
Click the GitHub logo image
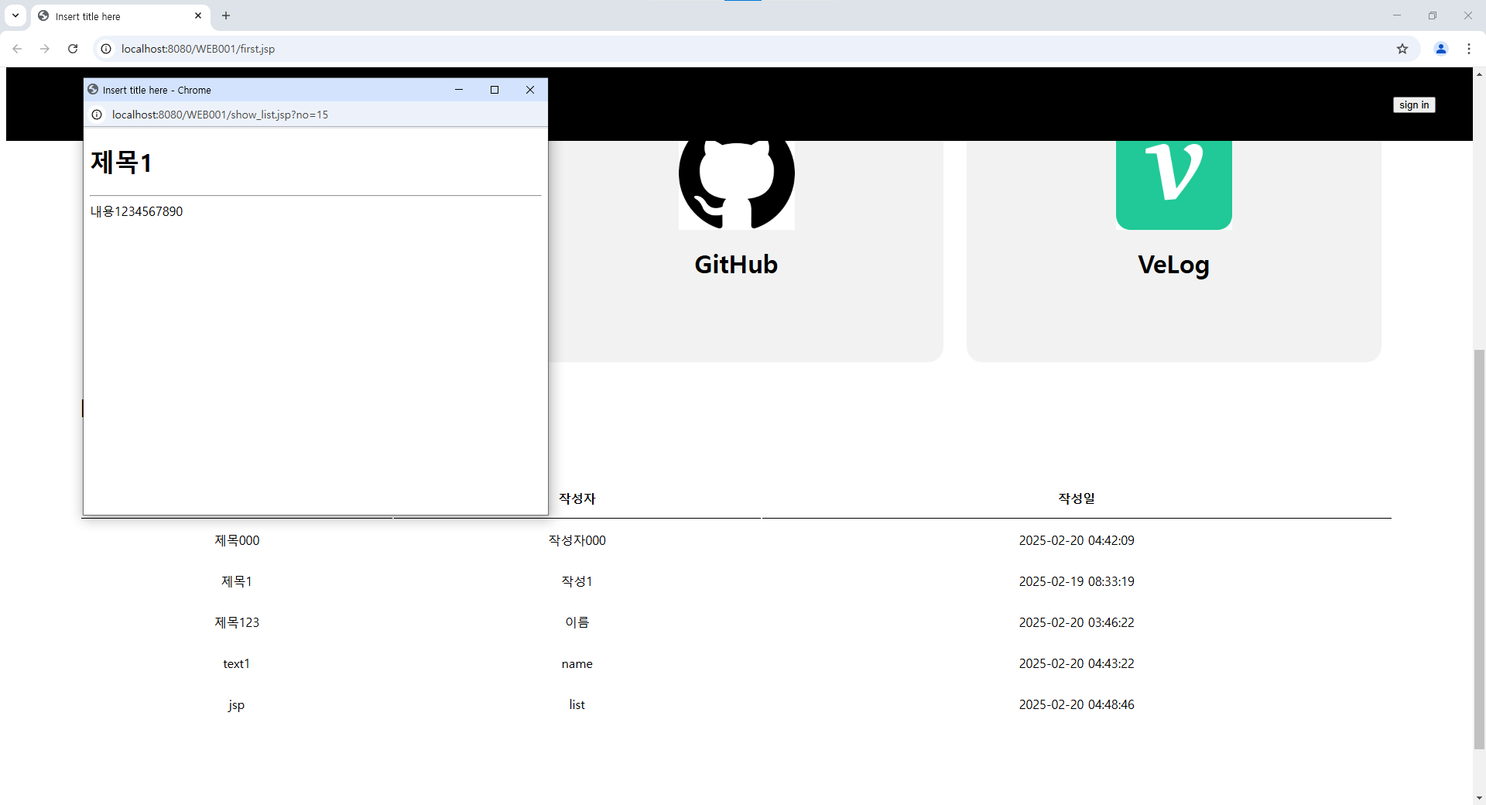(x=736, y=184)
